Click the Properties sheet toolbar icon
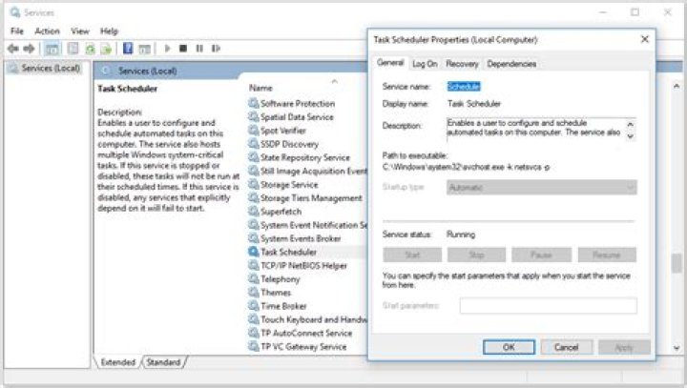This screenshot has height=388, width=687. coord(73,49)
